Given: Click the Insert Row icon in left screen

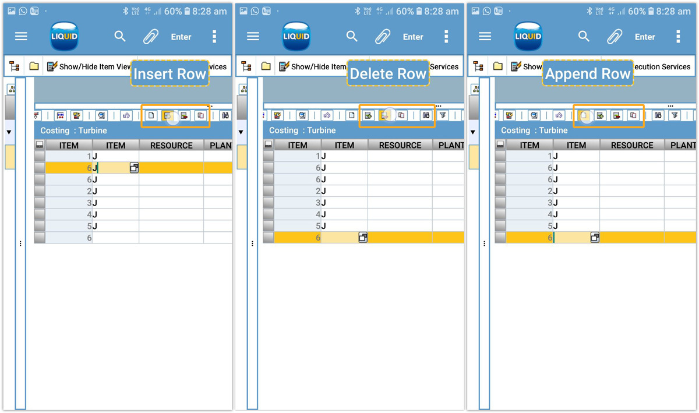Looking at the screenshot, I should (168, 116).
